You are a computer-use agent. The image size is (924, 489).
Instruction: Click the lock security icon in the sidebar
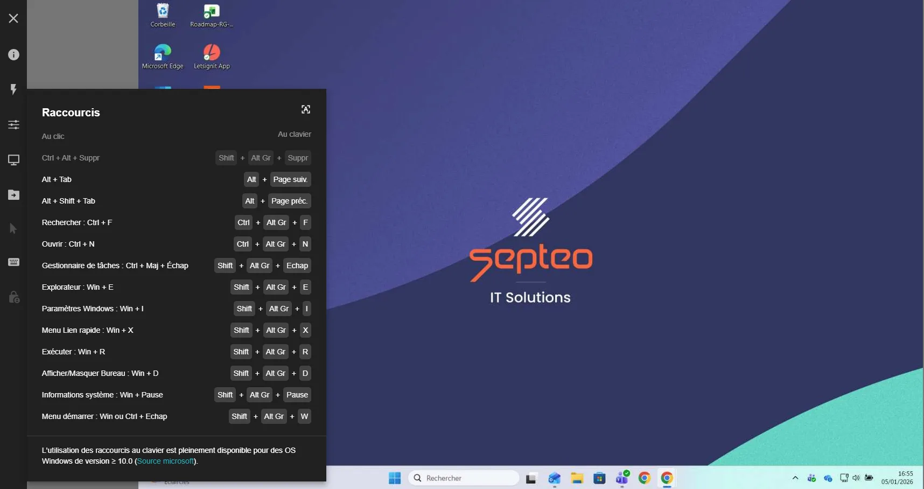(x=13, y=297)
